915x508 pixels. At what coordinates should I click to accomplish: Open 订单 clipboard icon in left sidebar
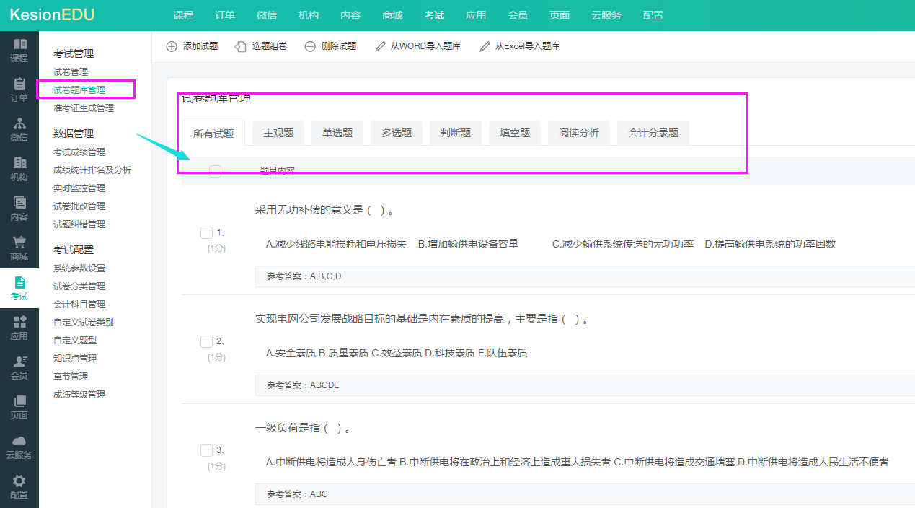19,84
